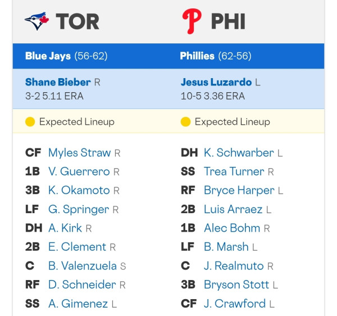Viewport: 337px width, 316px height.
Task: Open Bryce Harper player page
Action: [x=239, y=191]
